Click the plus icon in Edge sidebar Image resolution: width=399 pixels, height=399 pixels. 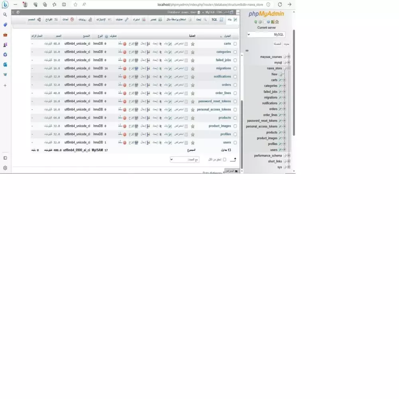[5, 85]
